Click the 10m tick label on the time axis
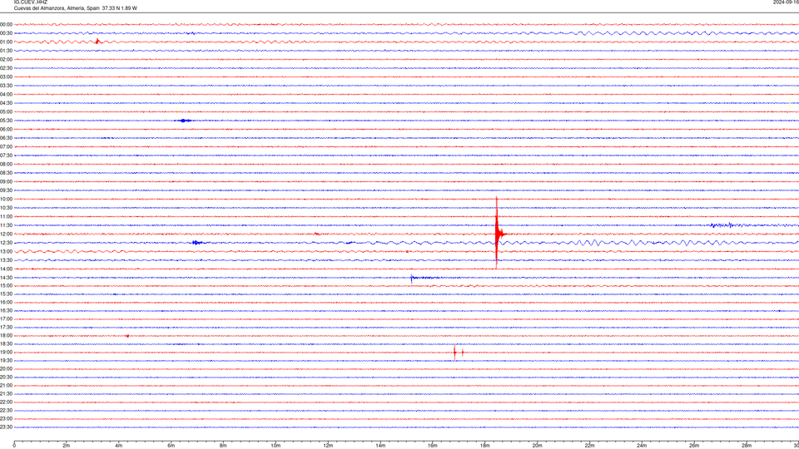 (x=275, y=446)
